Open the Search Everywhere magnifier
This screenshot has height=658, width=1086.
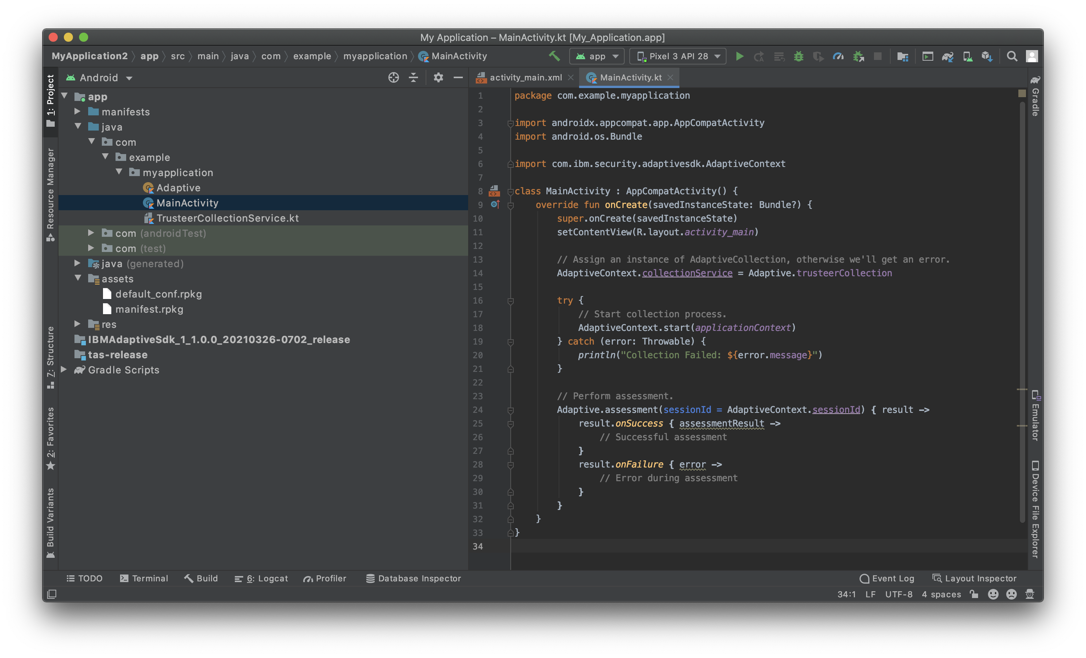pos(1012,56)
